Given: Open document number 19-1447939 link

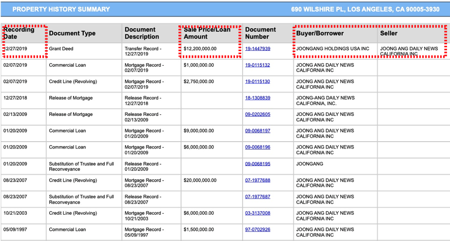Looking at the screenshot, I should click(x=257, y=49).
